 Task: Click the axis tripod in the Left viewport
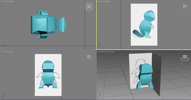[x=4, y=95]
